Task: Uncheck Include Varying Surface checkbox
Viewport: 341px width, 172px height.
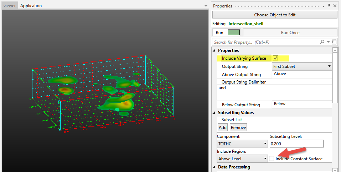Action: 275,58
